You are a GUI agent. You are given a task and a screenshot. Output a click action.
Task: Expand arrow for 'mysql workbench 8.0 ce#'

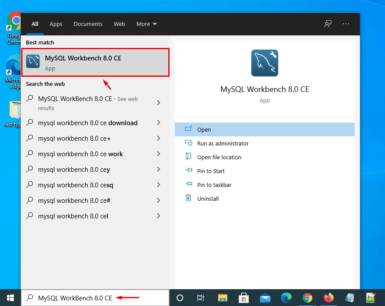click(159, 200)
